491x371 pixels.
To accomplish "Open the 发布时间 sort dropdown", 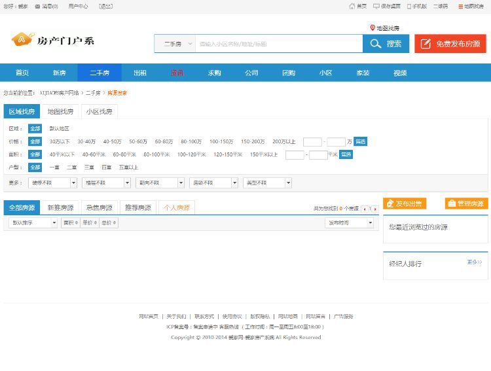I will tap(349, 222).
